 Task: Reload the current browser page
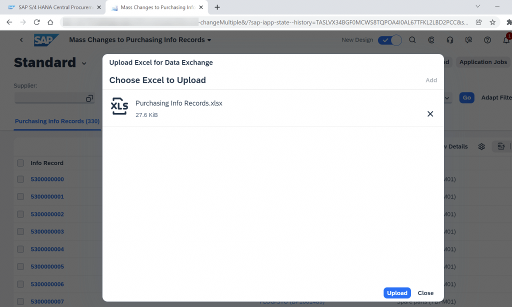36,22
